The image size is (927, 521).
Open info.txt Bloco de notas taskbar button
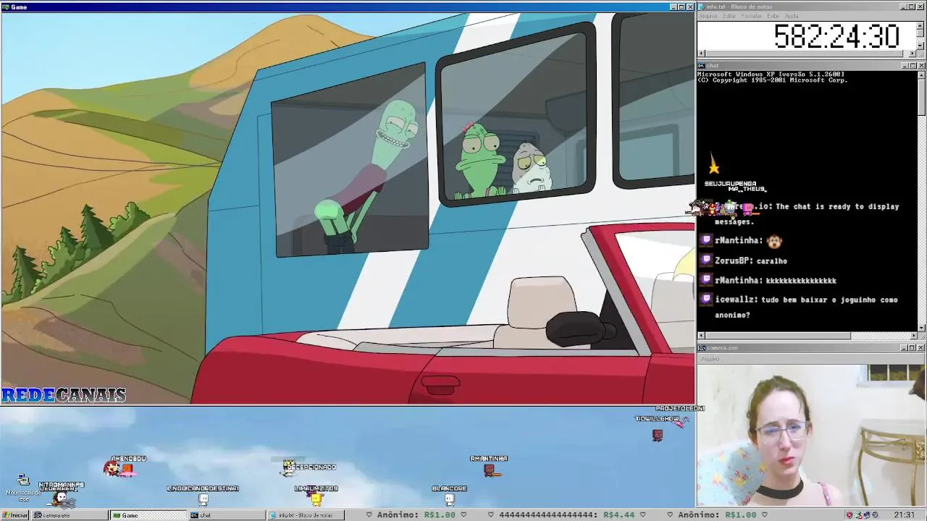(305, 515)
